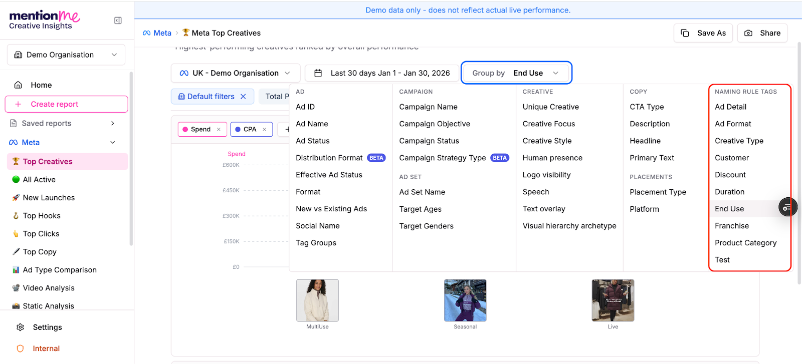The width and height of the screenshot is (802, 364).
Task: Click the page vertical scrollbar
Action: (x=799, y=163)
